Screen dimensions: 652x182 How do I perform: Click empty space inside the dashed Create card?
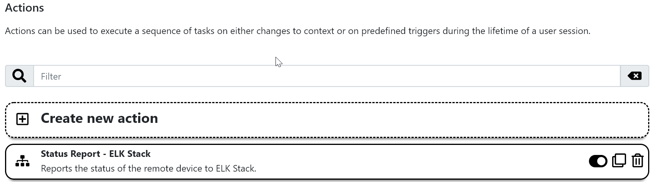[x=387, y=120]
